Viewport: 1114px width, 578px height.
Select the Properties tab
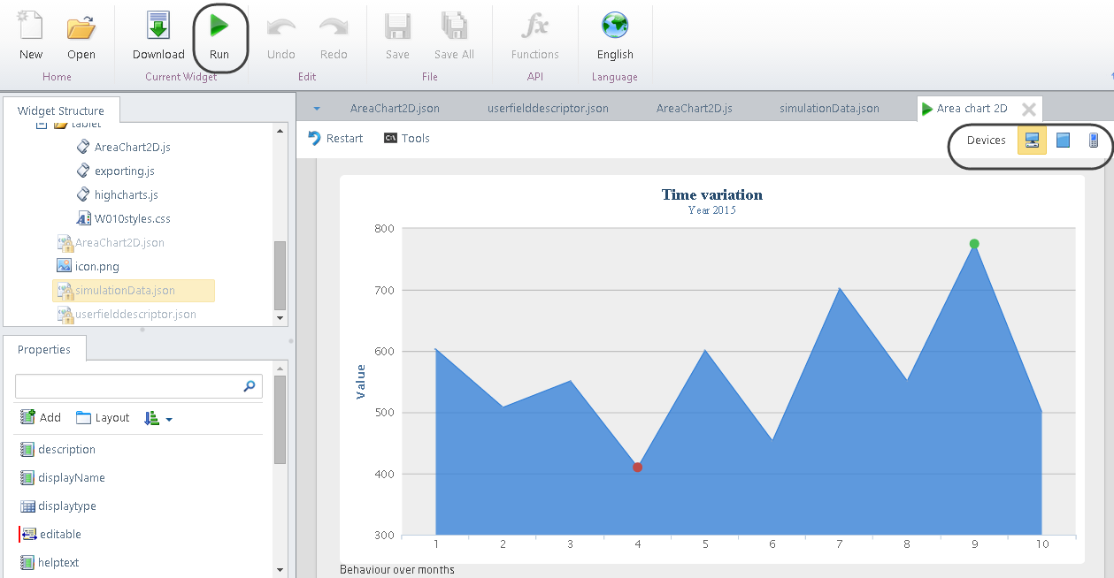(44, 349)
